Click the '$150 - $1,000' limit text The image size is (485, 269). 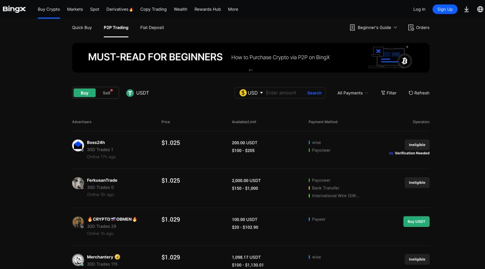(x=245, y=188)
